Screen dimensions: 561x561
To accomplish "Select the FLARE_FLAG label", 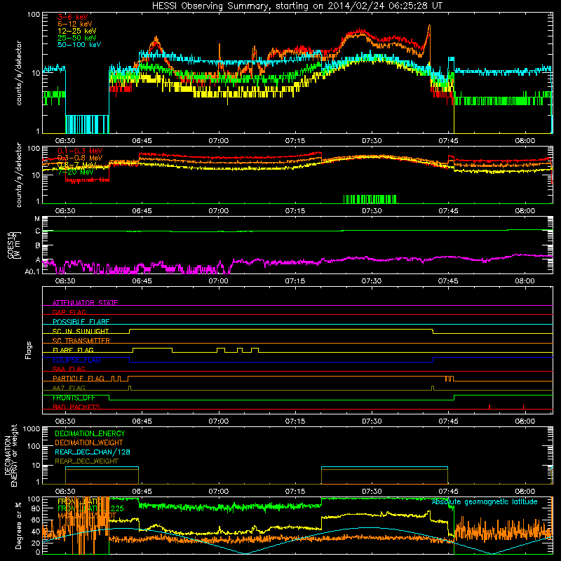I will click(x=73, y=350).
